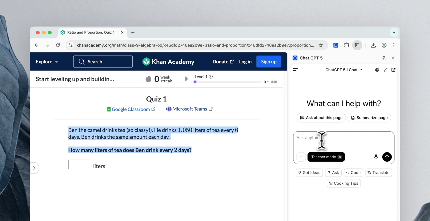
Task: Click the liters answer input box
Action: pyautogui.click(x=80, y=165)
